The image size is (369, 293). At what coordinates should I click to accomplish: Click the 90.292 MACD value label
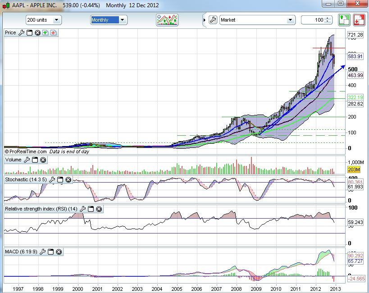click(x=355, y=256)
